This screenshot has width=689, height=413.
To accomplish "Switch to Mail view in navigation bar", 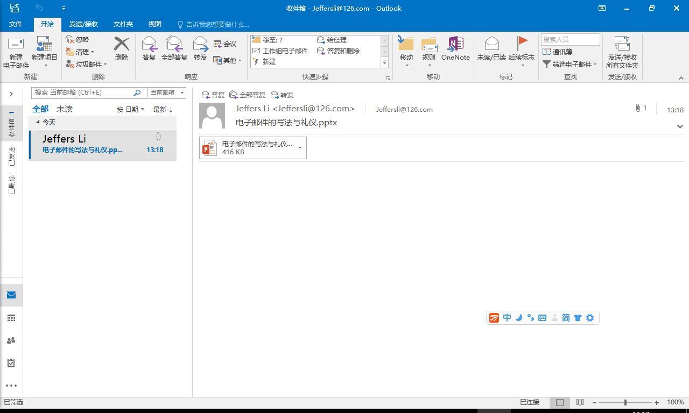I will tap(11, 295).
